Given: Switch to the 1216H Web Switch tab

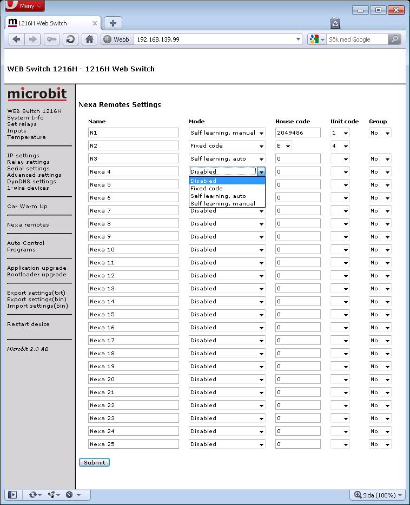Looking at the screenshot, I should [x=53, y=23].
